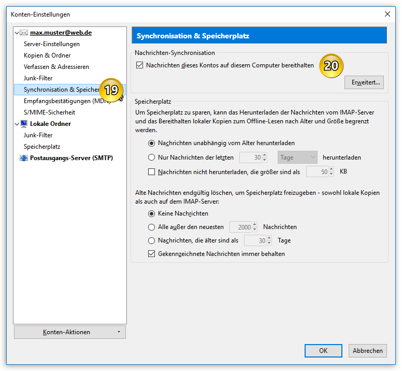Click the envelope icon beside max.muster@web.de
The width and height of the screenshot is (402, 371).
point(24,33)
